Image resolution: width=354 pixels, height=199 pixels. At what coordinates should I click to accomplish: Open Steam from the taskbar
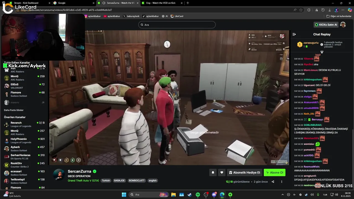[189, 195]
